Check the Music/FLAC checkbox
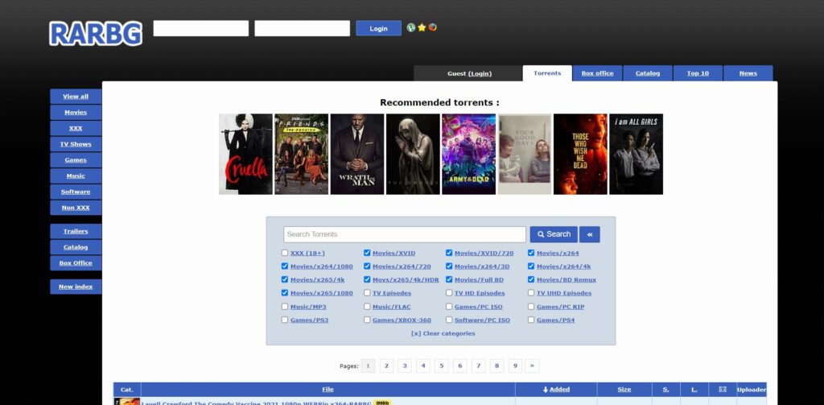The height and width of the screenshot is (405, 824). (367, 307)
